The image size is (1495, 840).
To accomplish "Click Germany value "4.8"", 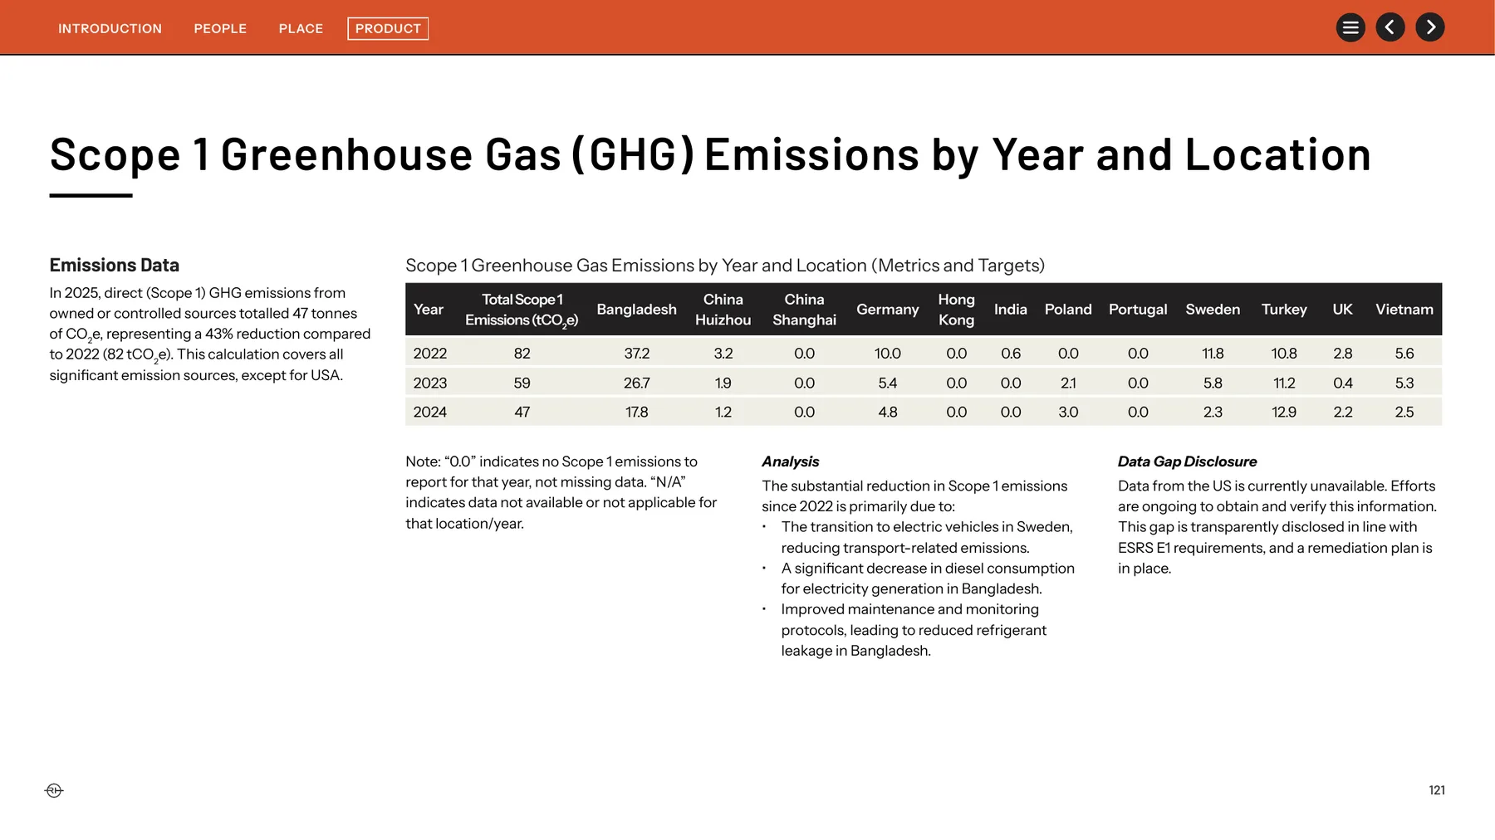I will coord(888,413).
